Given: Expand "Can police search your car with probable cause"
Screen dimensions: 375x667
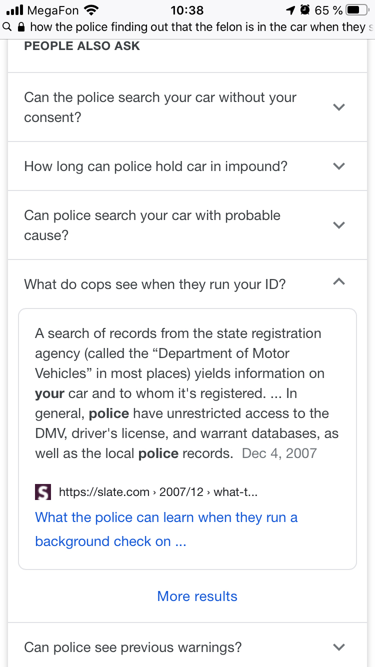Looking at the screenshot, I should [338, 225].
